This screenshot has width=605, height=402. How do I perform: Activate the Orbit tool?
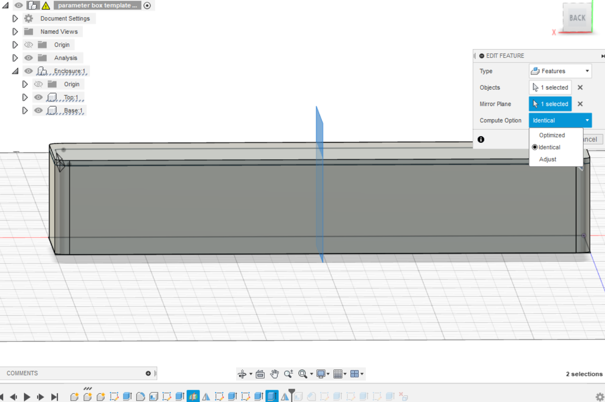(243, 374)
